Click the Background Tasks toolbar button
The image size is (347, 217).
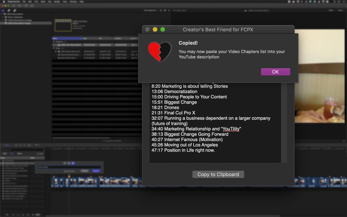click(26, 6)
